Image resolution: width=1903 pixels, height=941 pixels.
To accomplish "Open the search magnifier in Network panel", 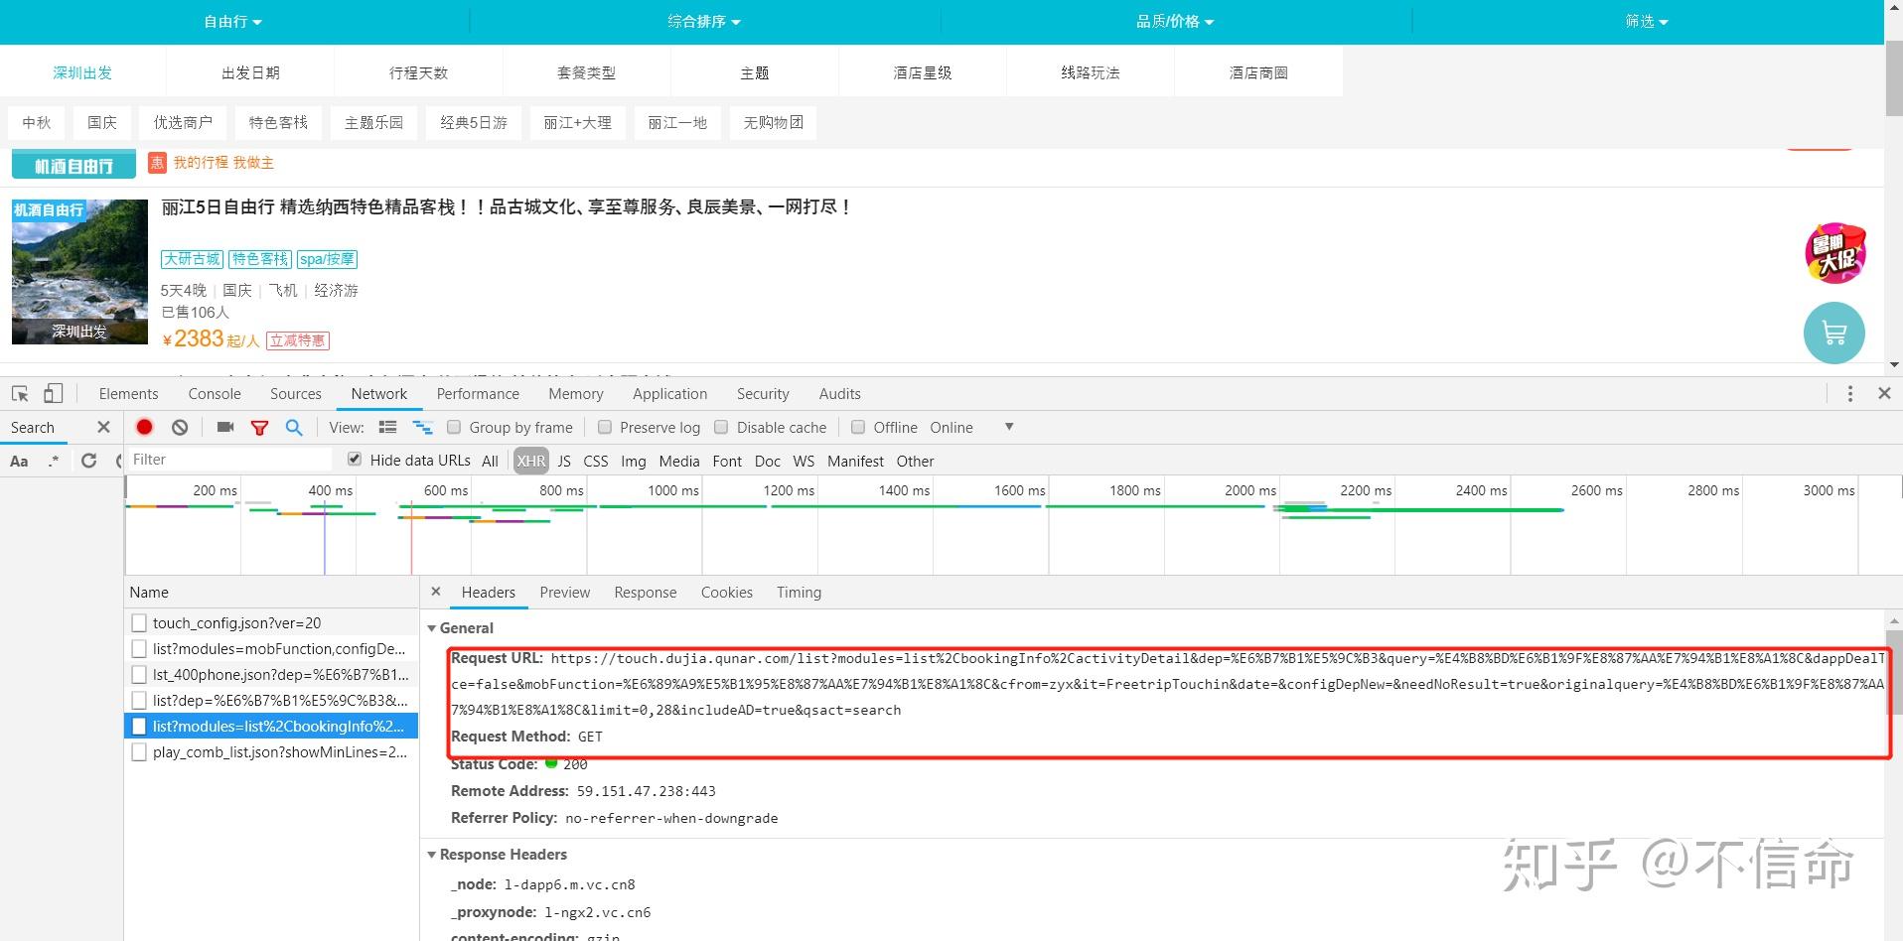I will tap(294, 427).
